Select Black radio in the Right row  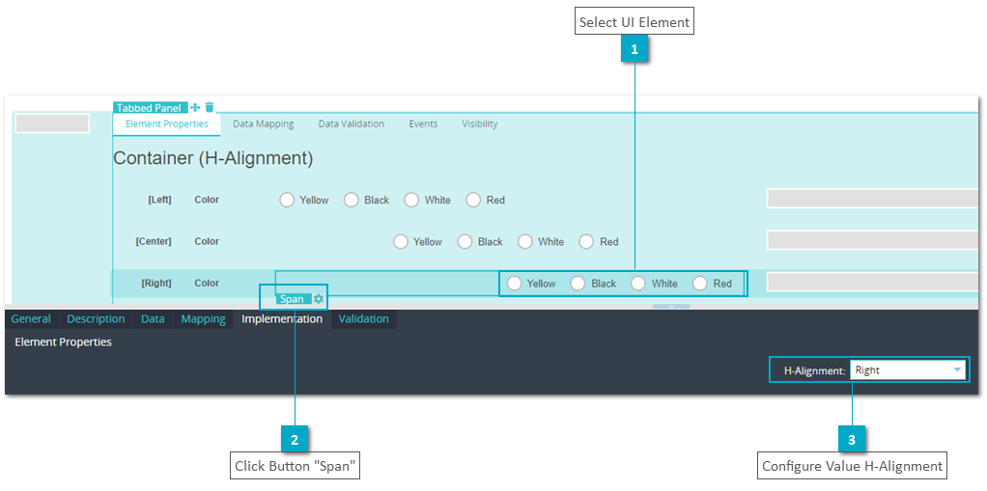578,284
